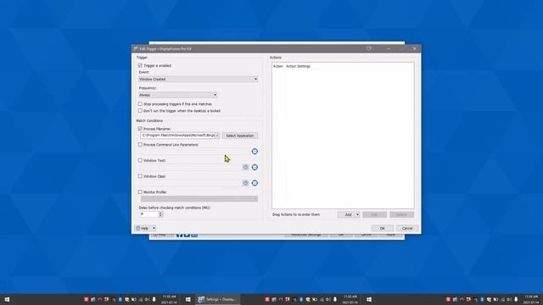Check Process Command Line Parameters
The image size is (543, 305).
pyautogui.click(x=140, y=145)
